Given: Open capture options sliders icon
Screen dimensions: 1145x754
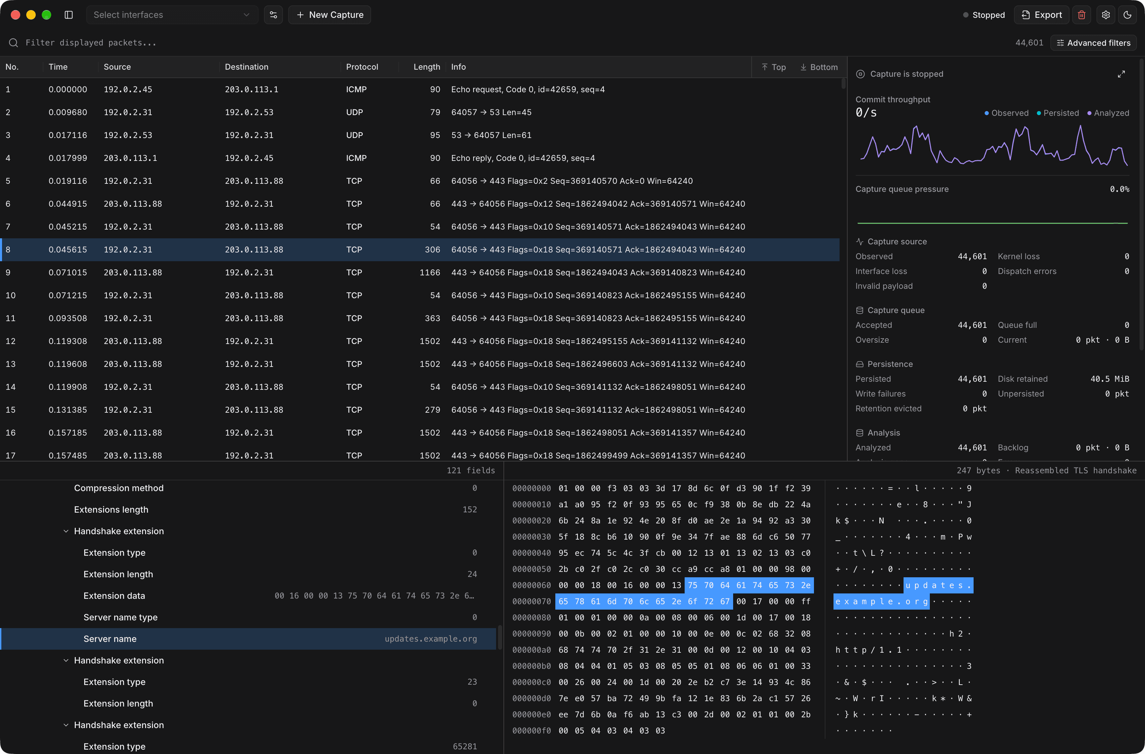Looking at the screenshot, I should click(273, 15).
